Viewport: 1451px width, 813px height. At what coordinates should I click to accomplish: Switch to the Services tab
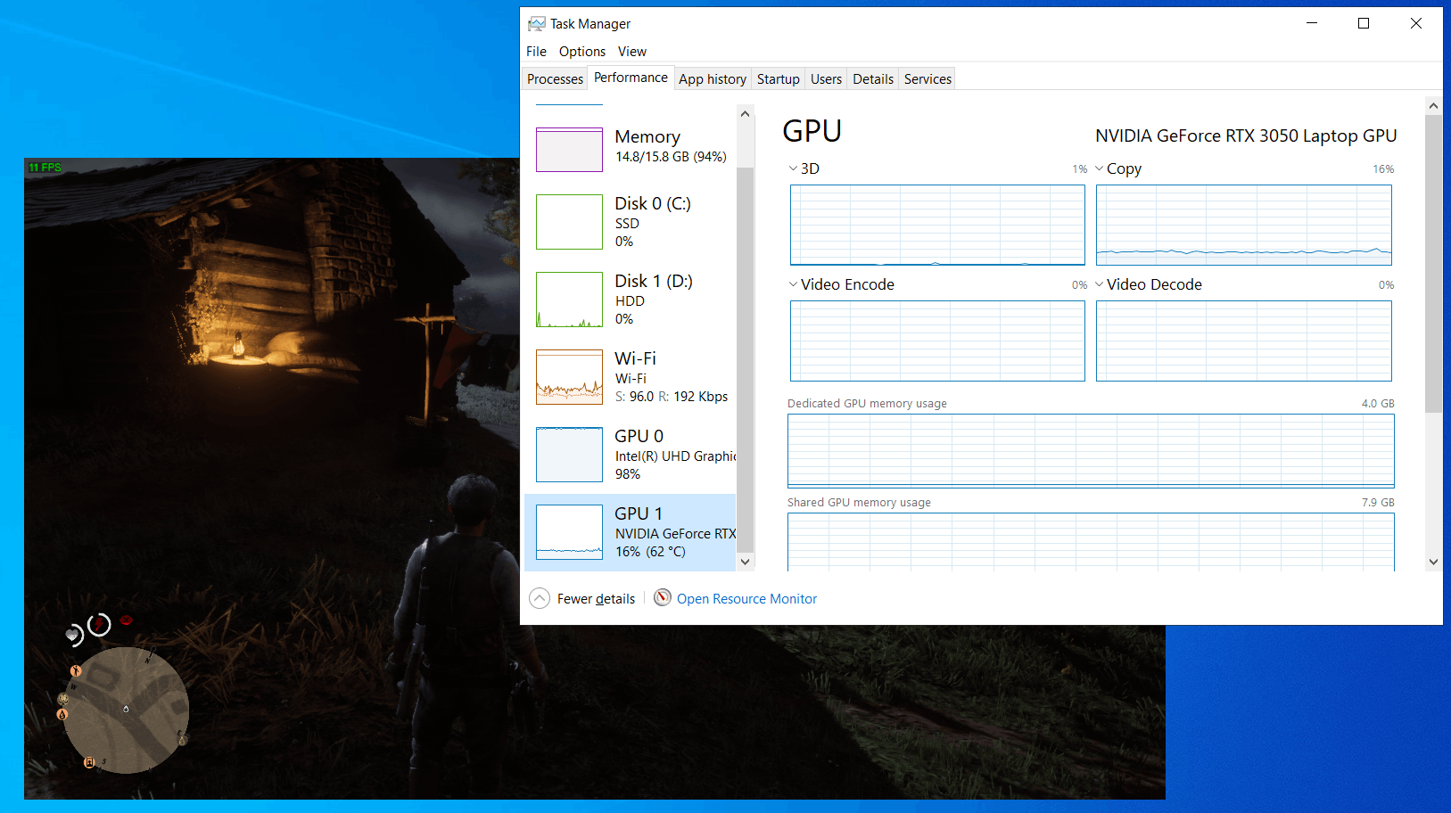927,79
